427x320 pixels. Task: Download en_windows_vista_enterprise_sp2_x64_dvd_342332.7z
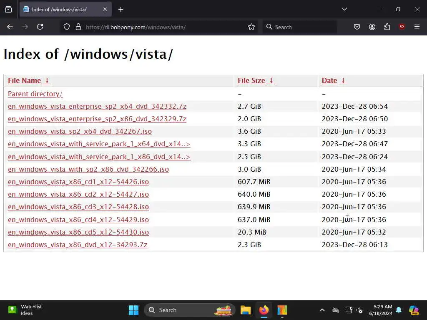tap(97, 106)
